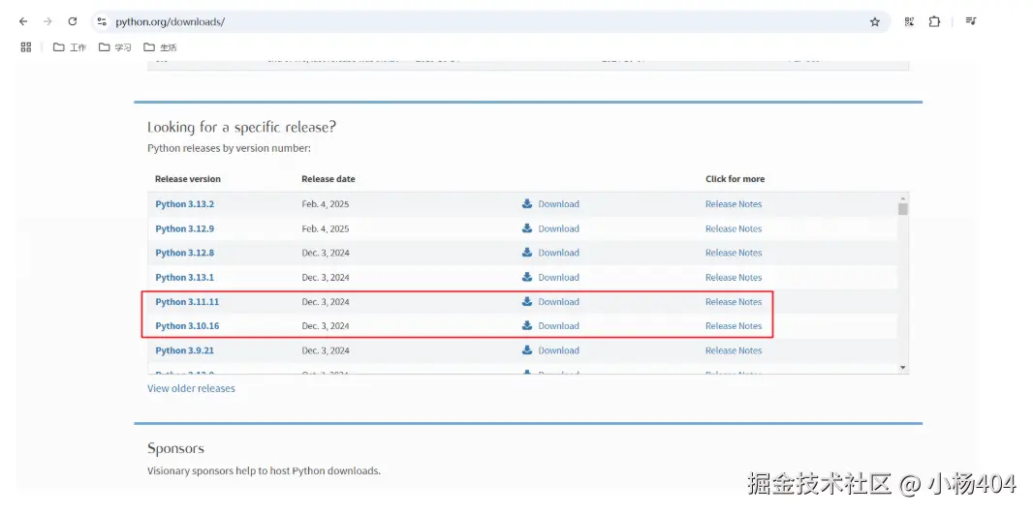This screenshot has width=1033, height=514.
Task: Click Download text for Python 3.11.11
Action: pos(559,301)
